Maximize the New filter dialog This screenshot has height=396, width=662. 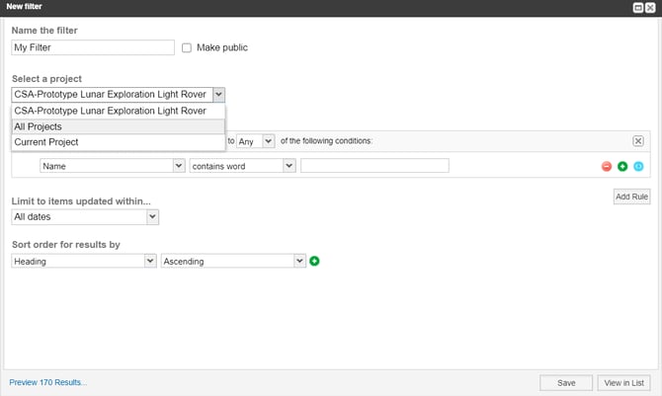639,7
